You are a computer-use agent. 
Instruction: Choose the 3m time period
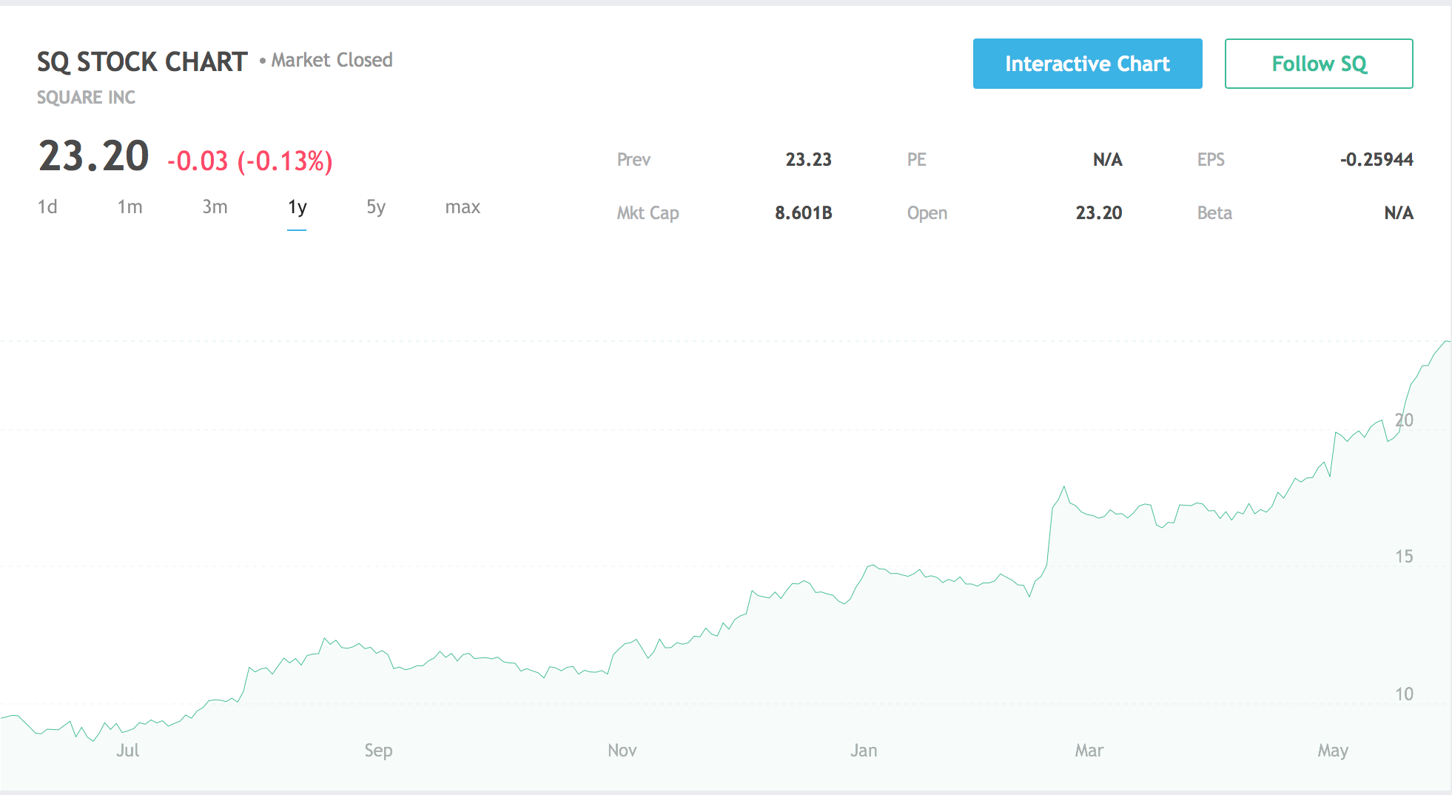click(215, 207)
